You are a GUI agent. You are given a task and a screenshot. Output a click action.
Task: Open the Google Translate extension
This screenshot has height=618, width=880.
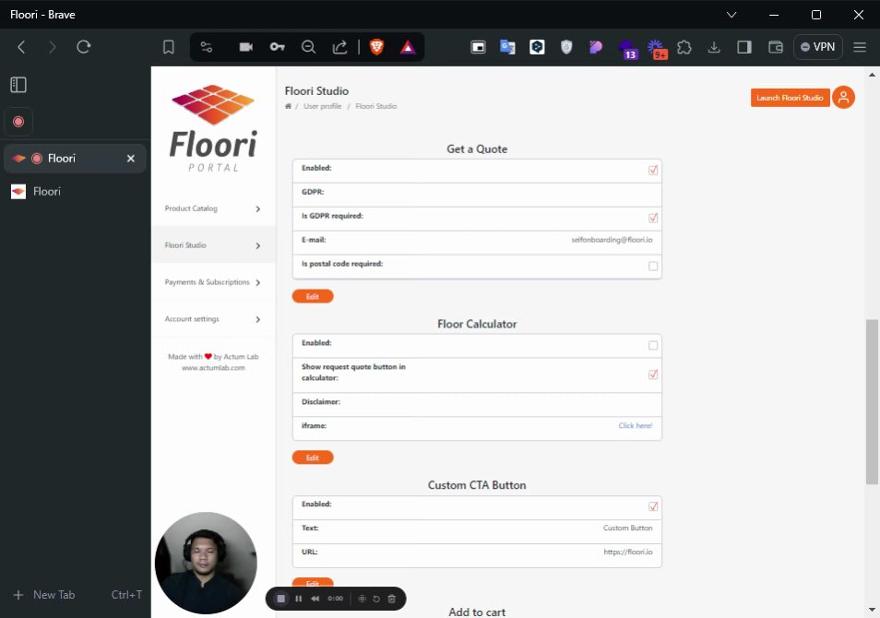pyautogui.click(x=507, y=47)
